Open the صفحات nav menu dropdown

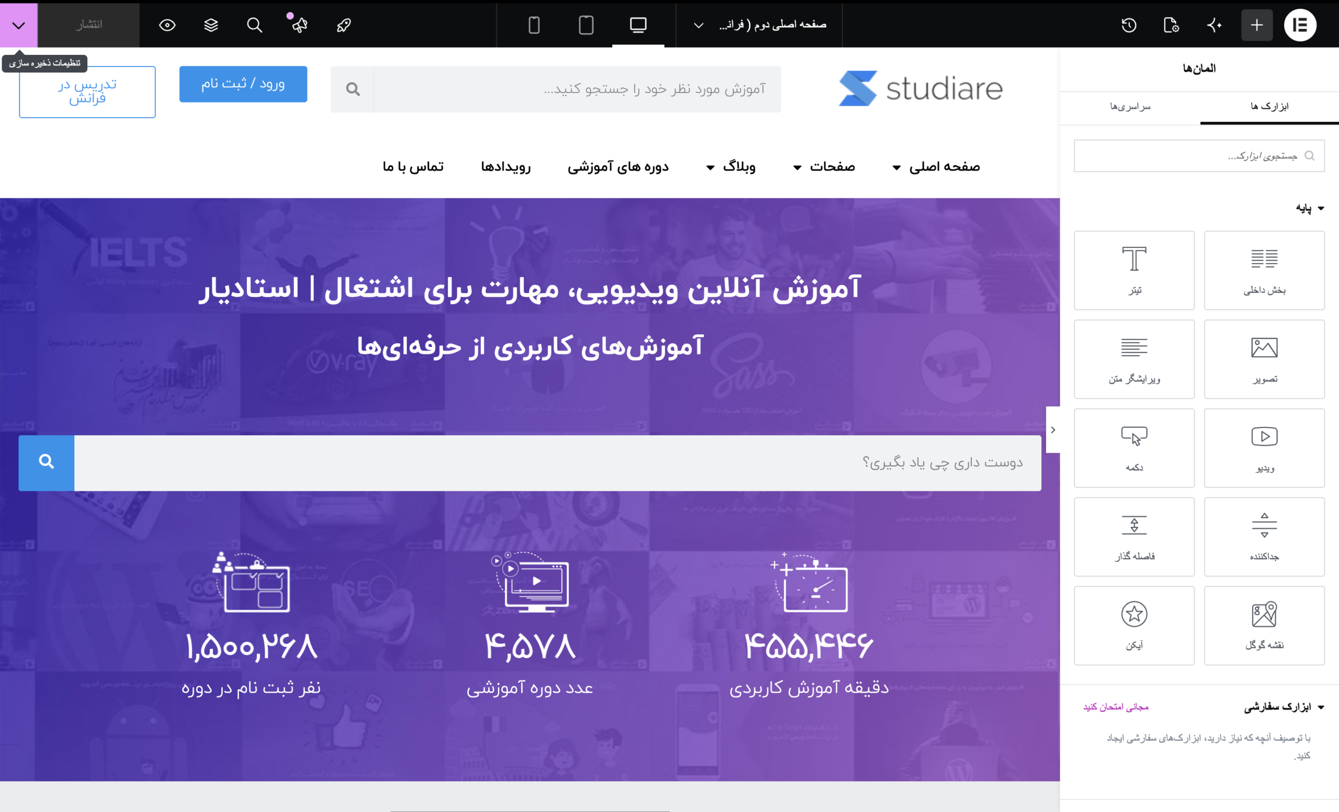coord(824,167)
